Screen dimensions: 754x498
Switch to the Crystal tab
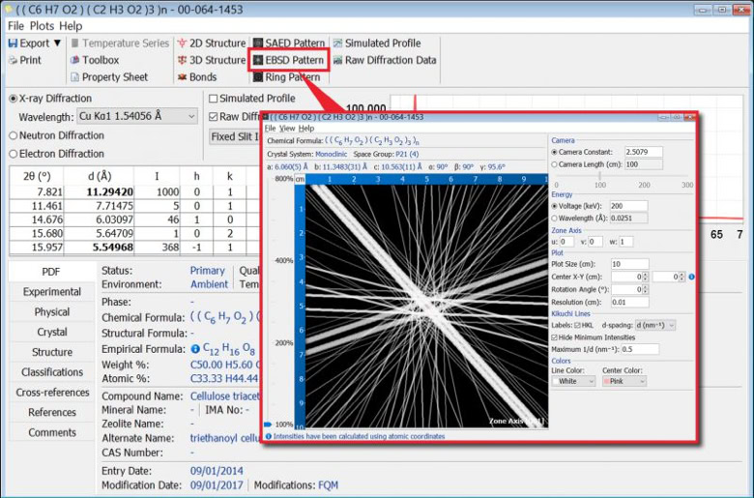point(51,332)
